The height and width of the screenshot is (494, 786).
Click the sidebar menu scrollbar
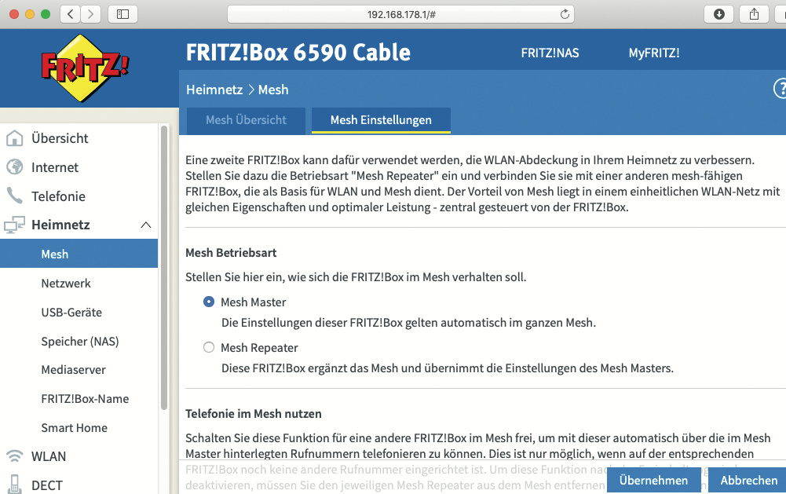pos(164,267)
